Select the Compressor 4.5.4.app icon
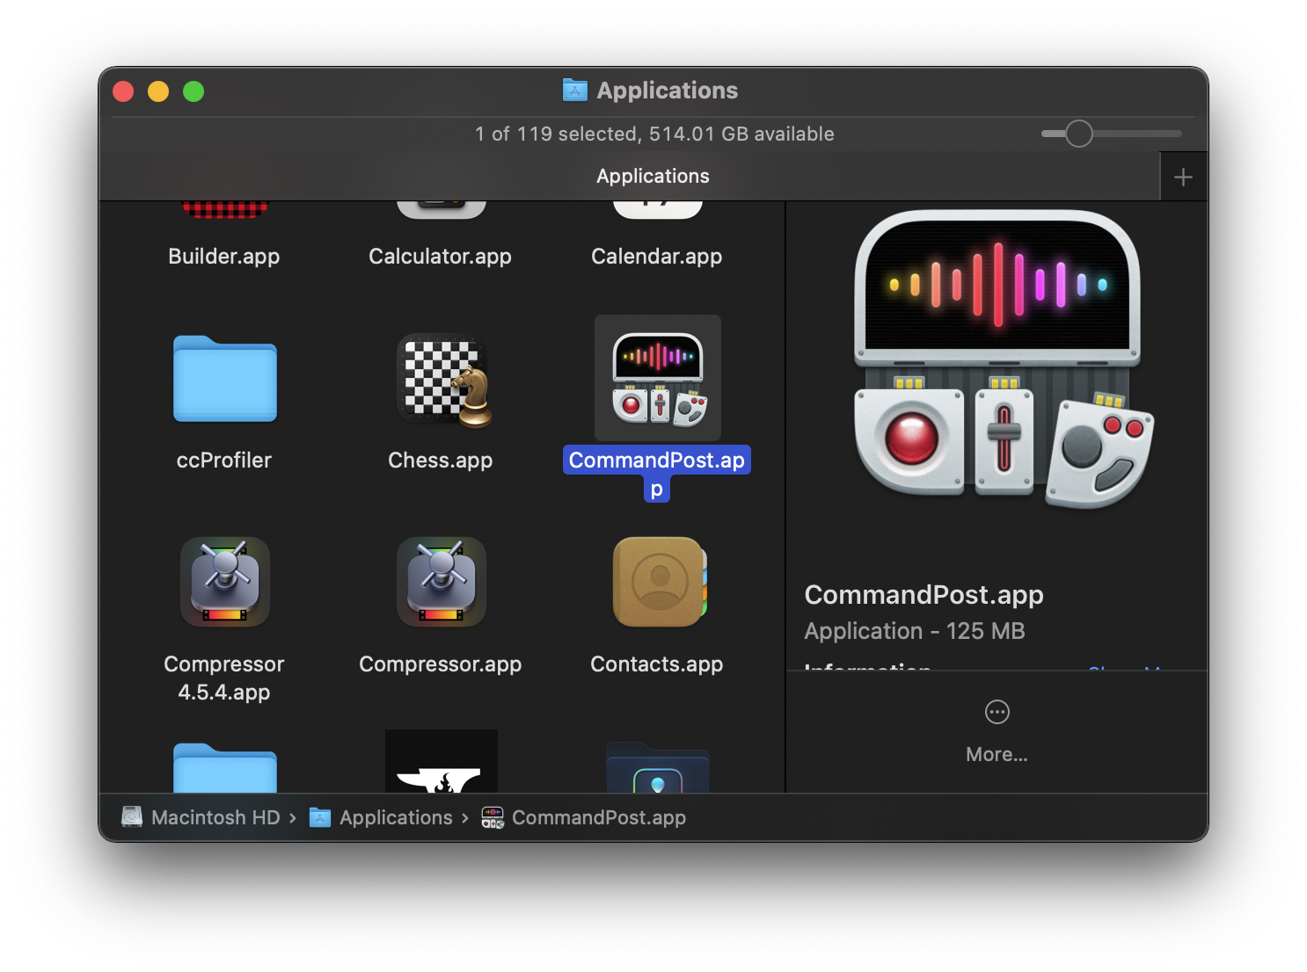This screenshot has height=972, width=1307. tap(225, 581)
